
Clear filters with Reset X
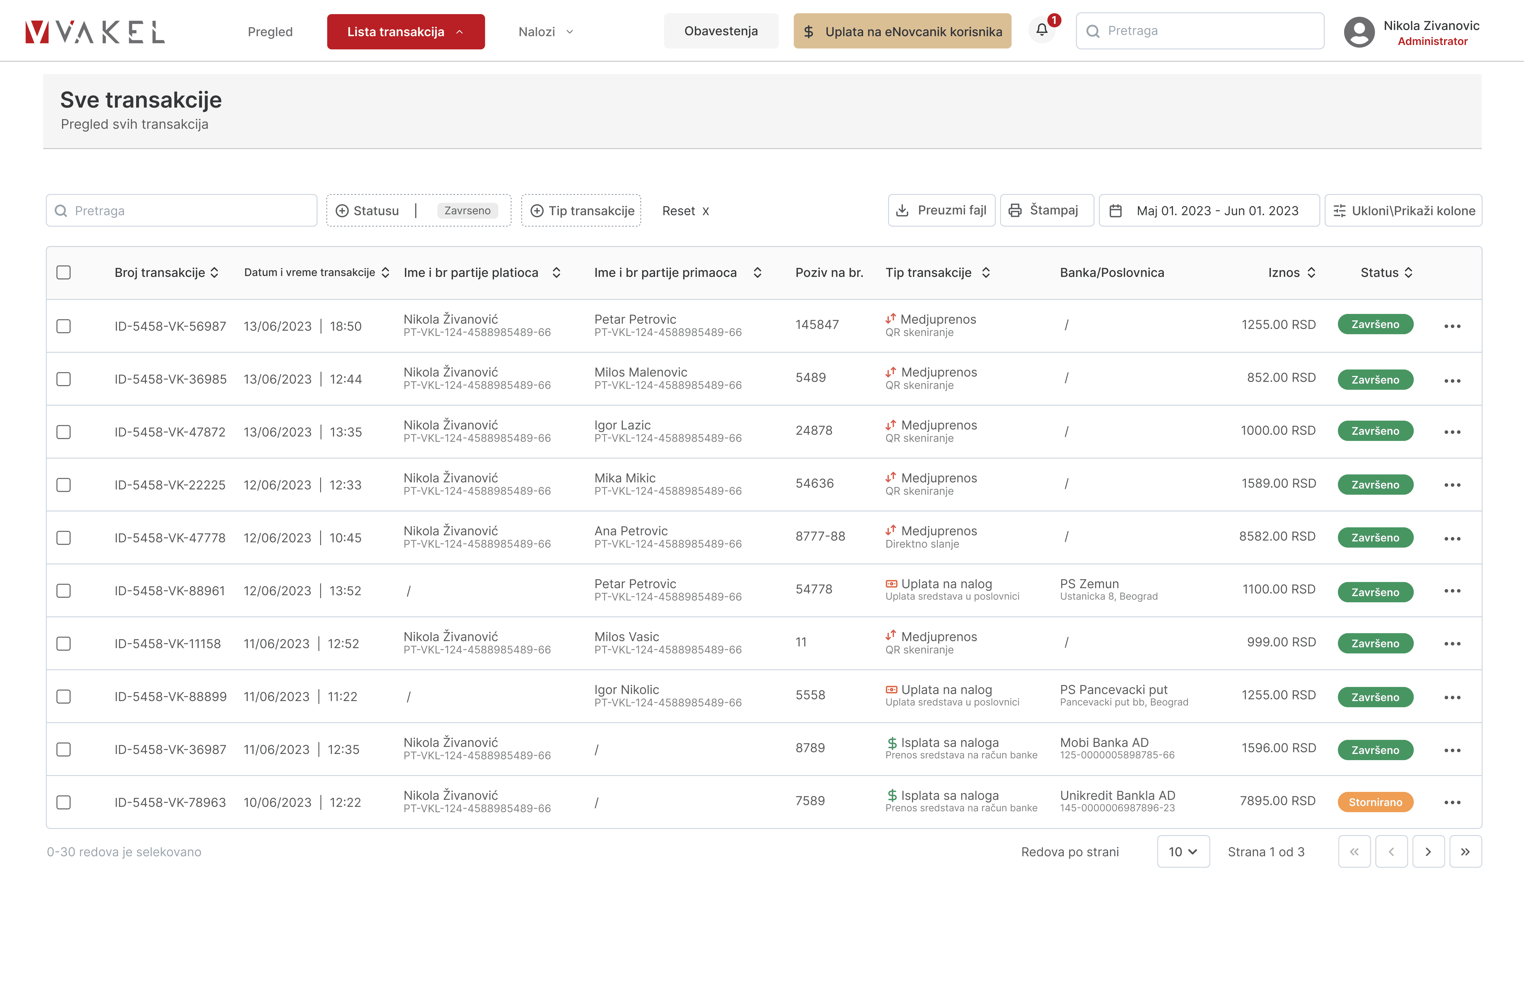[x=686, y=211]
